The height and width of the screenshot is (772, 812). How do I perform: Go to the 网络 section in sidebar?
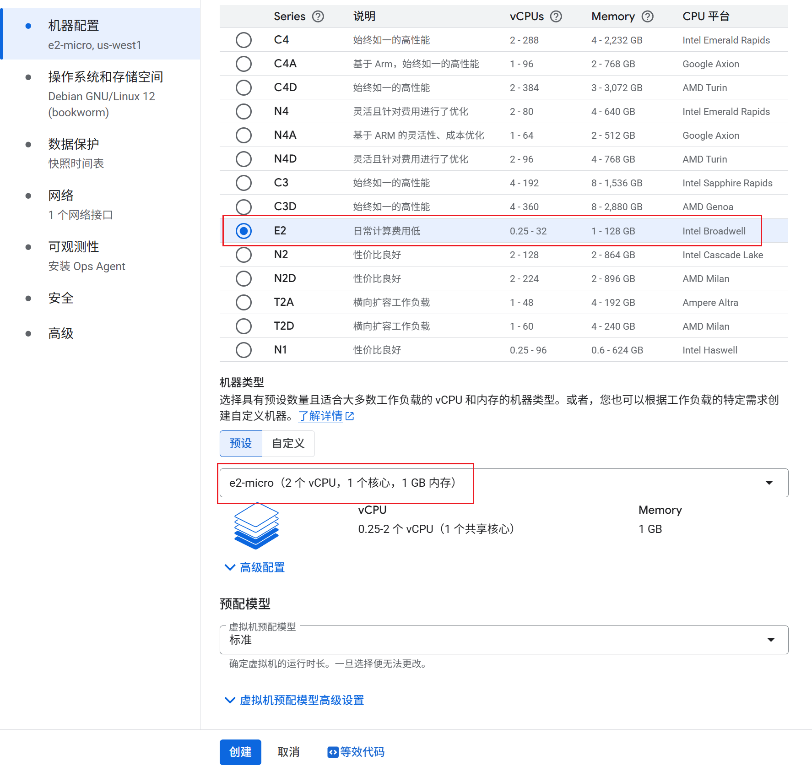61,196
